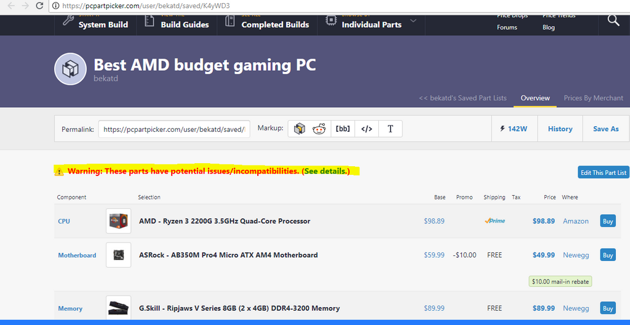The image size is (630, 325).
Task: Click the Permalink URL field
Action: pyautogui.click(x=174, y=129)
